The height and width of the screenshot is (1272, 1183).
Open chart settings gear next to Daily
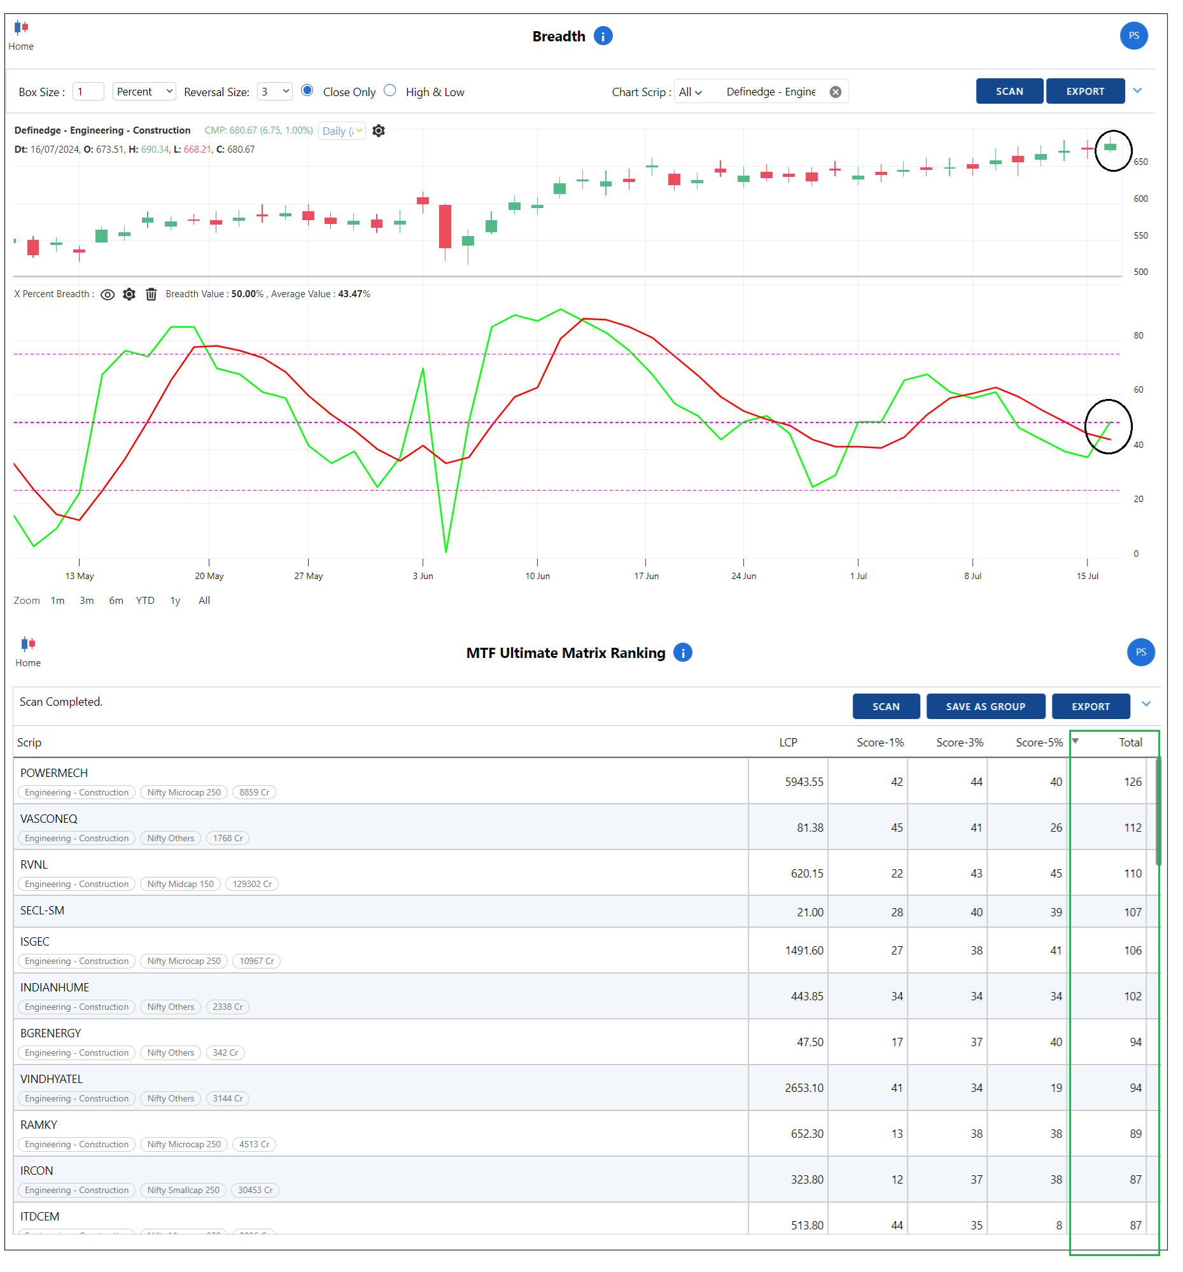coord(378,130)
